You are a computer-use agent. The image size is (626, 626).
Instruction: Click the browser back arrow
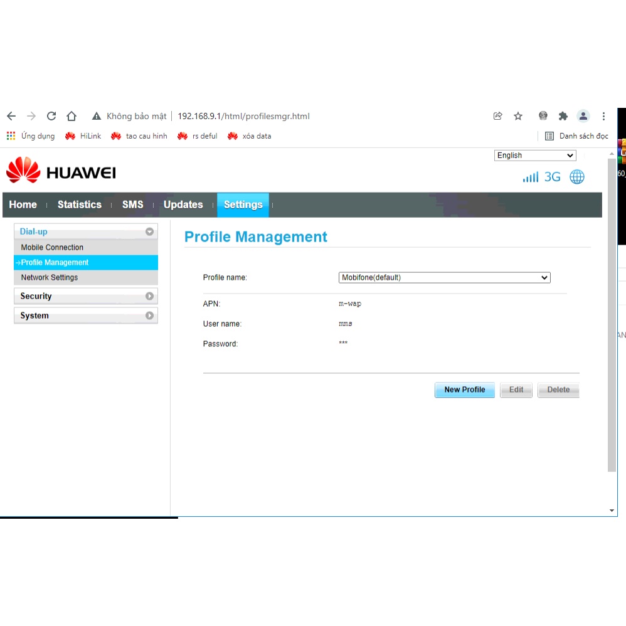(11, 116)
